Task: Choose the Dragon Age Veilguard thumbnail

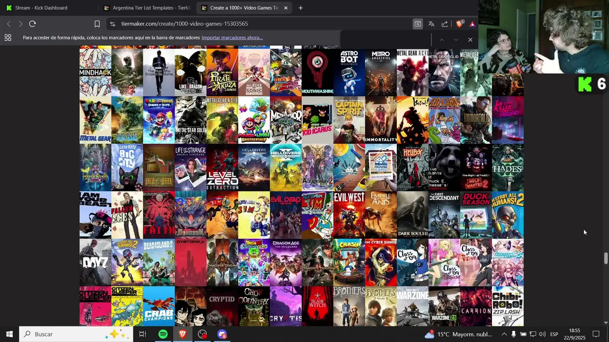Action: click(285, 263)
